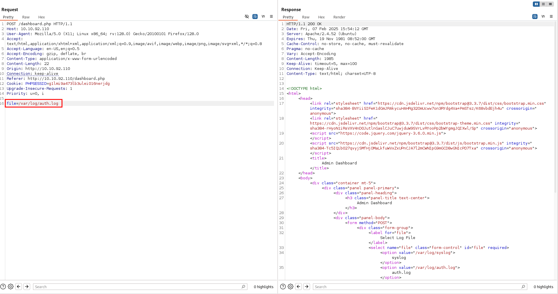
Task: Open search settings gear under the Response panel
Action: click(x=291, y=287)
